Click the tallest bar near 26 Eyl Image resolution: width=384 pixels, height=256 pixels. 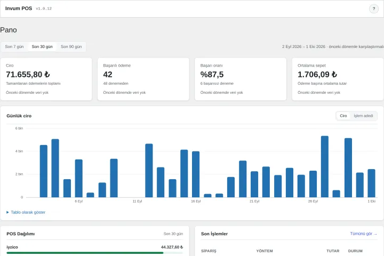click(324, 166)
